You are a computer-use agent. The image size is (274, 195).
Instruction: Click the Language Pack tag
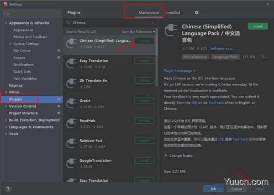(x=225, y=57)
